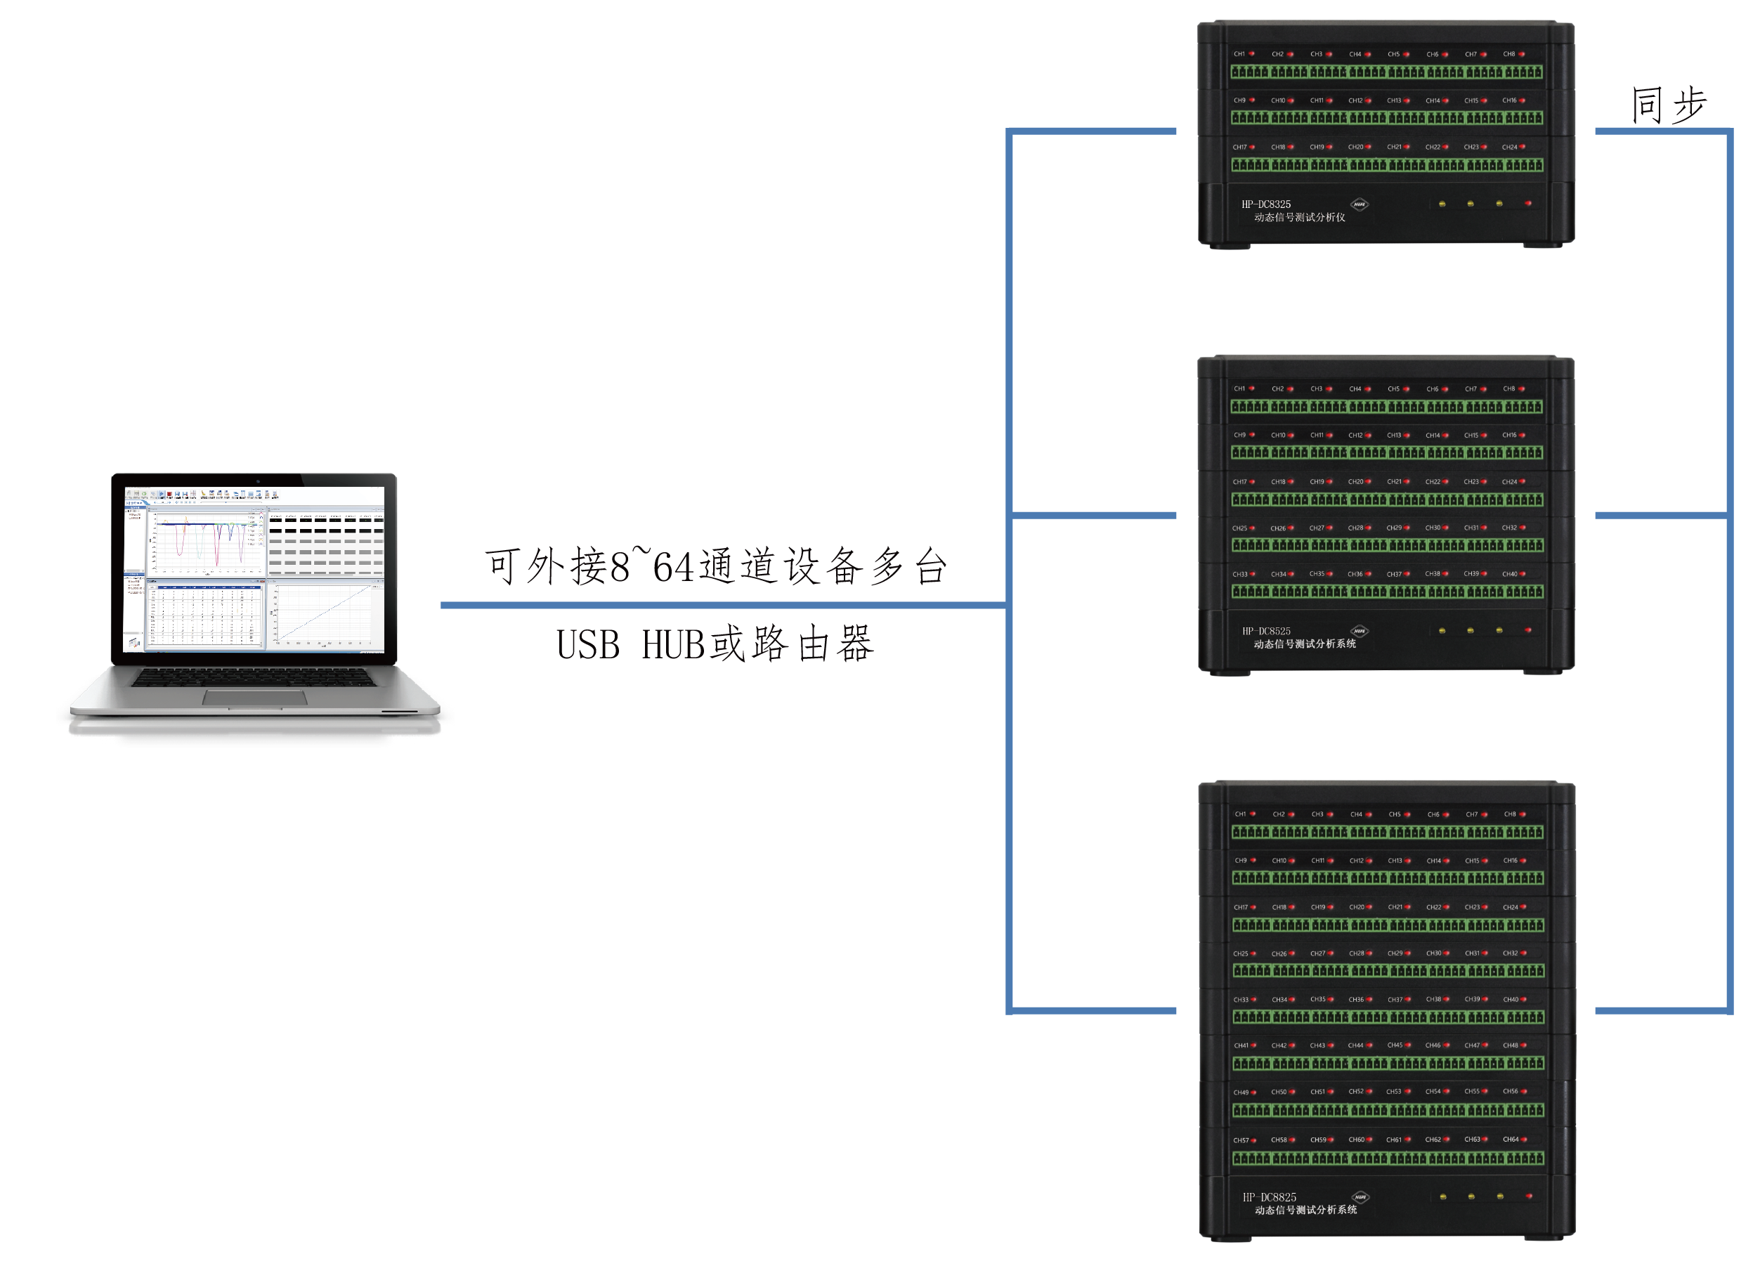Click the CH57 red LED on HP-DC8825

[1254, 1140]
